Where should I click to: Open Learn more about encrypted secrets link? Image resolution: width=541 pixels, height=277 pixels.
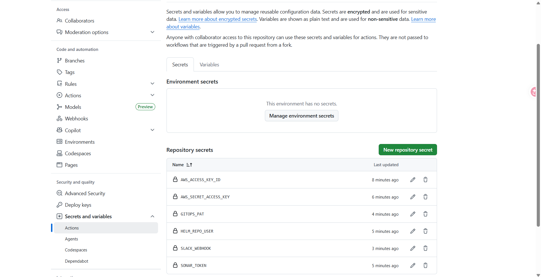(218, 19)
